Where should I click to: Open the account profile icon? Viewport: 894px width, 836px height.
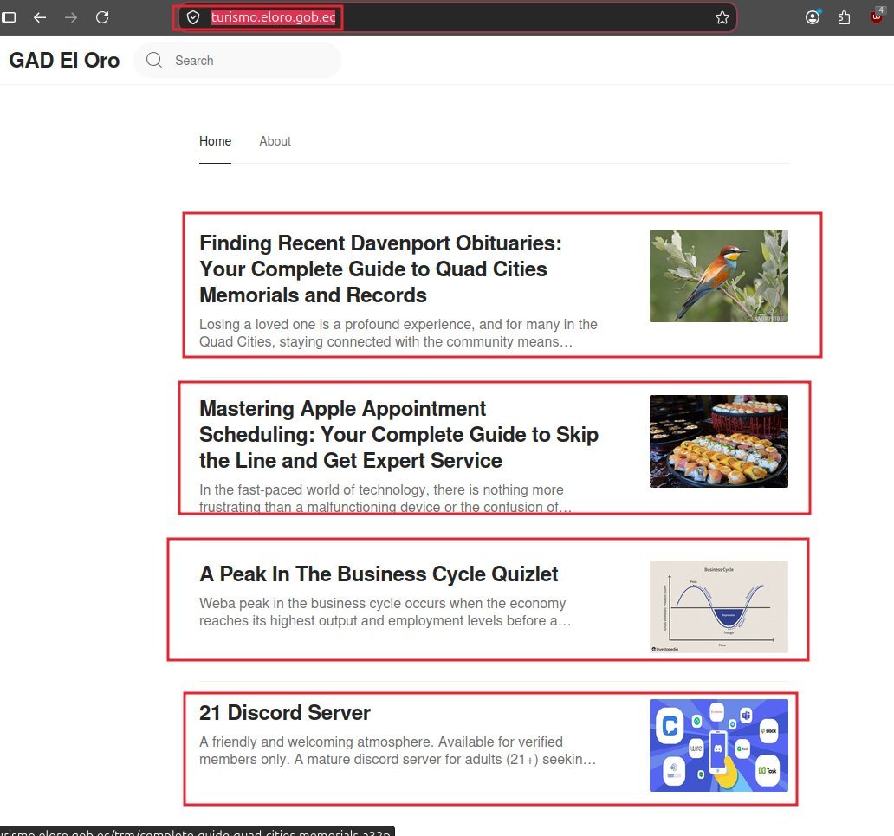pos(813,17)
